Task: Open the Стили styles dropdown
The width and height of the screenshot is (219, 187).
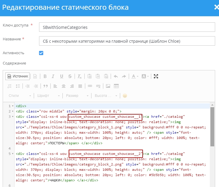Action: [20, 96]
